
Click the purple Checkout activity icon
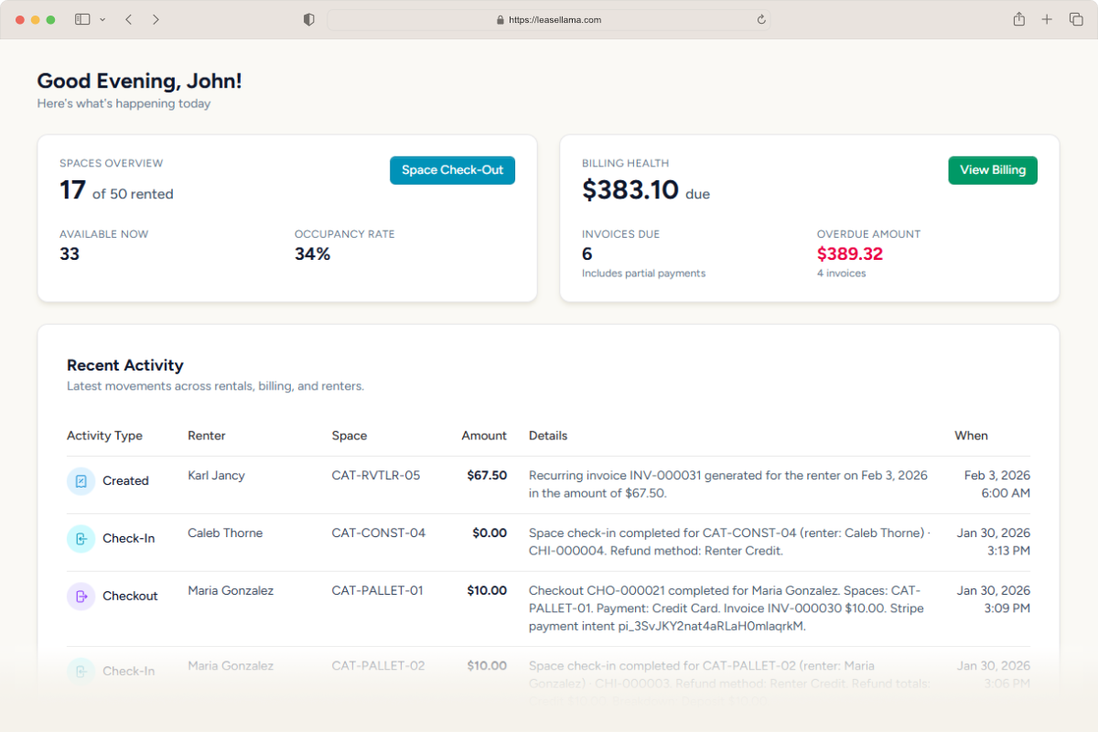[81, 597]
